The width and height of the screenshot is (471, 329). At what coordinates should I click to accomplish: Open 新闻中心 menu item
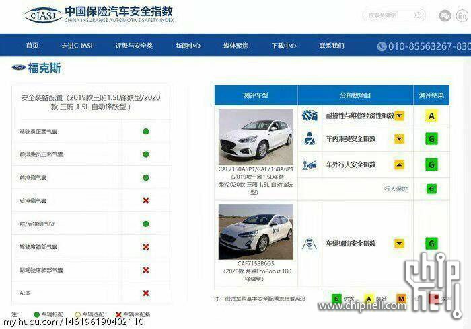[x=188, y=46]
